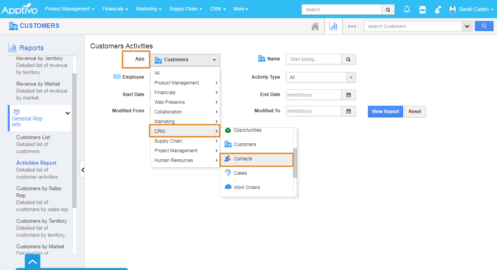This screenshot has width=497, height=270.
Task: Expand the search Customers dropdown arrow
Action: (x=467, y=26)
